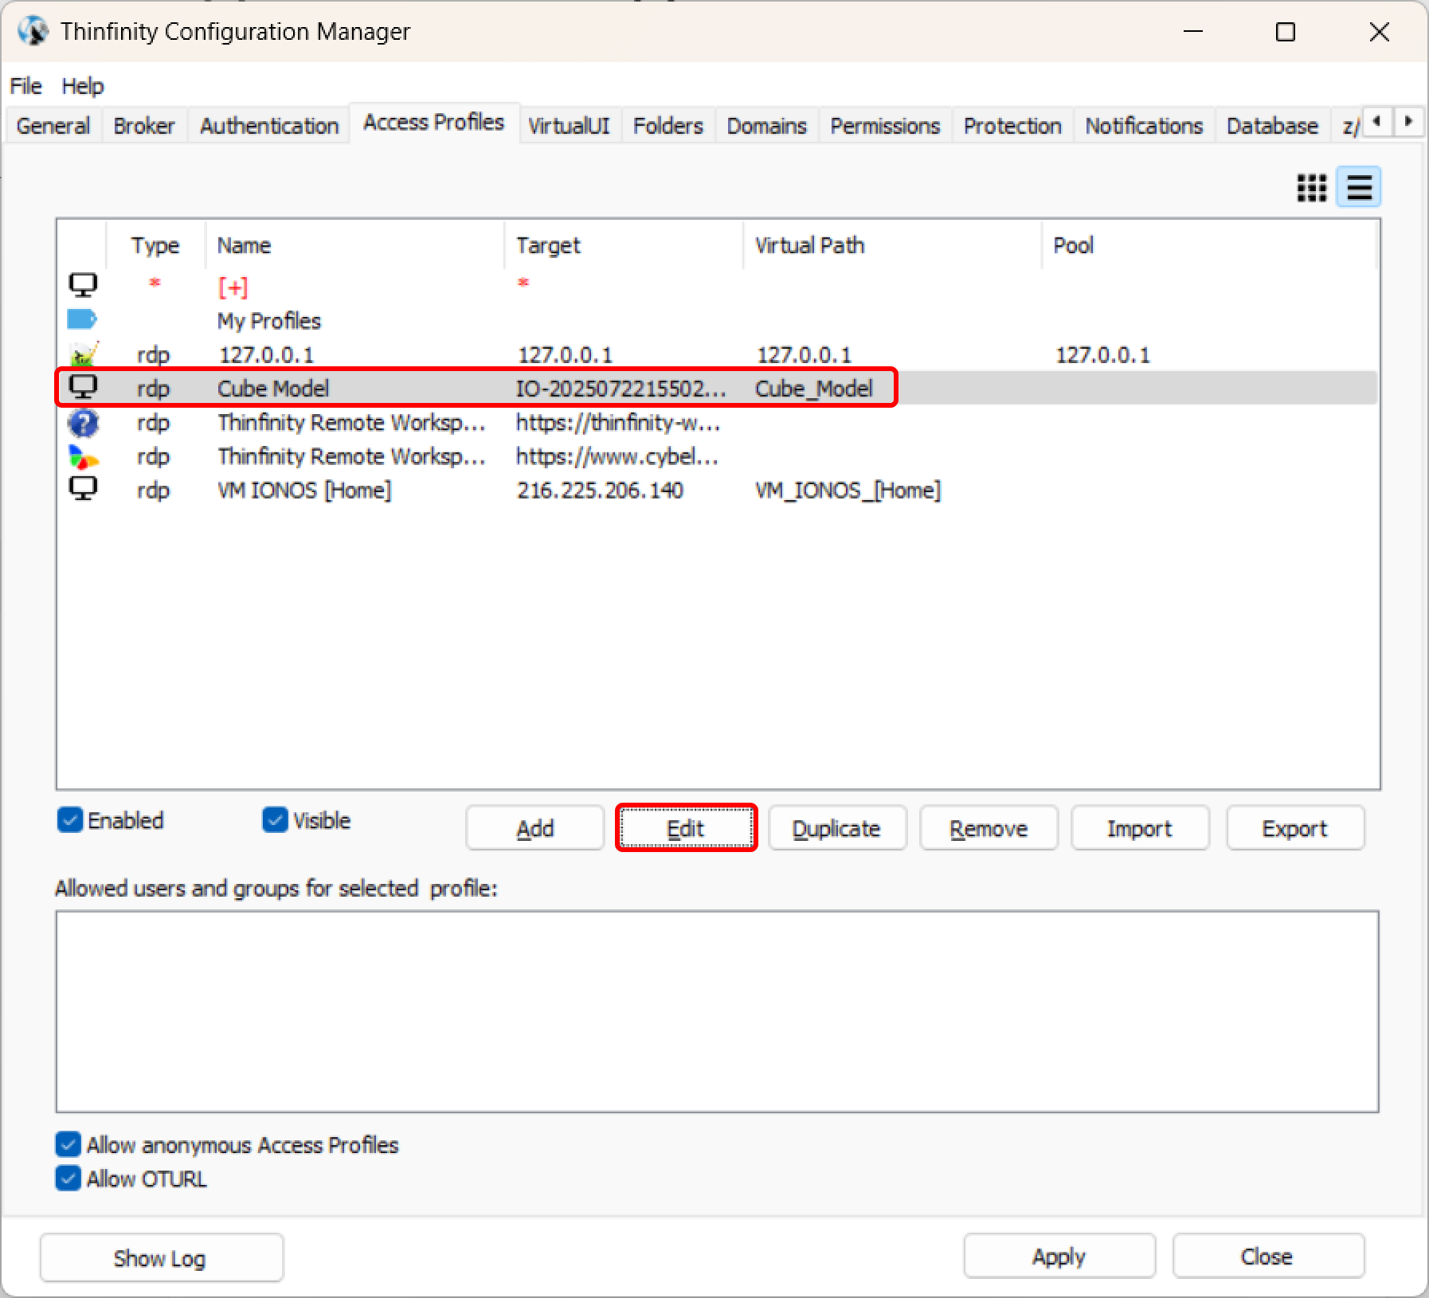The image size is (1429, 1298).
Task: Go to the Folders tab
Action: pyautogui.click(x=668, y=126)
